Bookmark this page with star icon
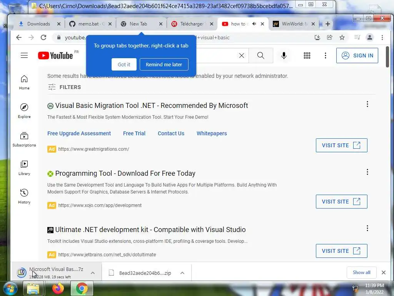The image size is (394, 296). [342, 37]
